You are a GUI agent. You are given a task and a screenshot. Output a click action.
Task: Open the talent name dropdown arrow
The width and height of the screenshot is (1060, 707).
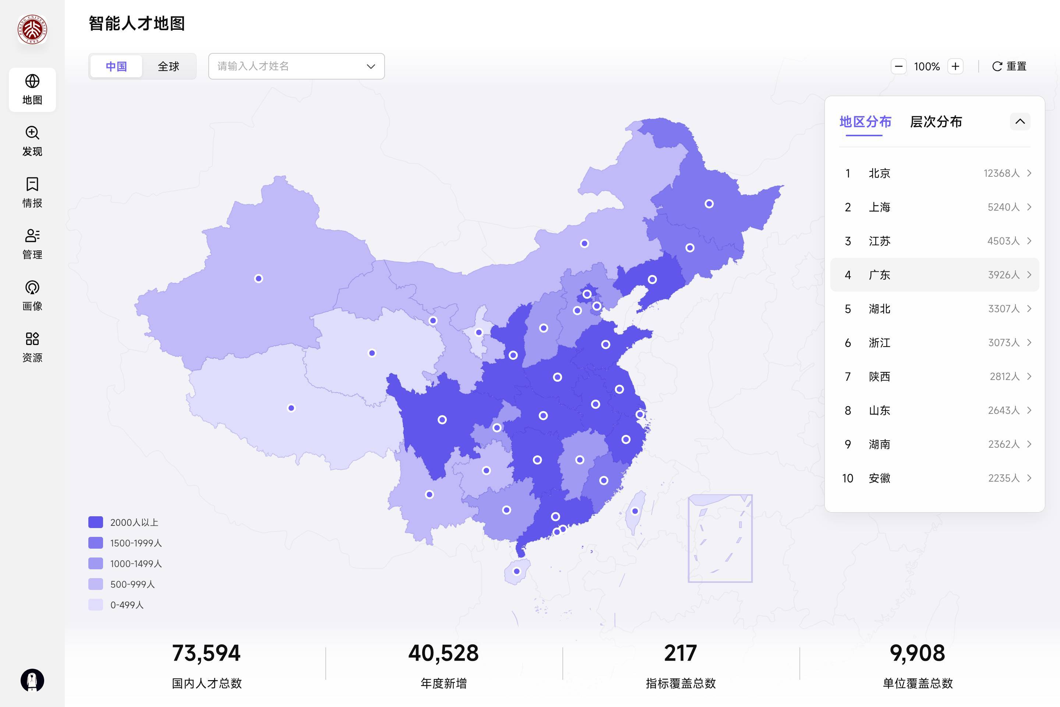(371, 67)
